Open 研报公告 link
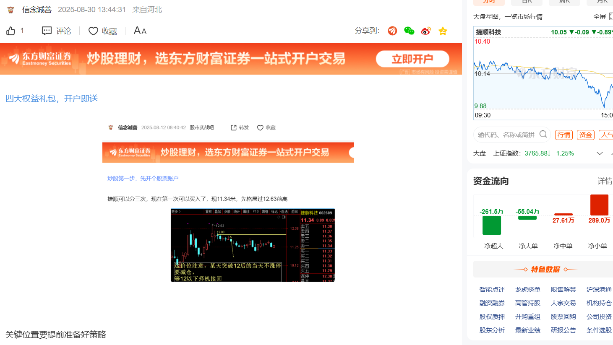This screenshot has width=613, height=345. (563, 330)
